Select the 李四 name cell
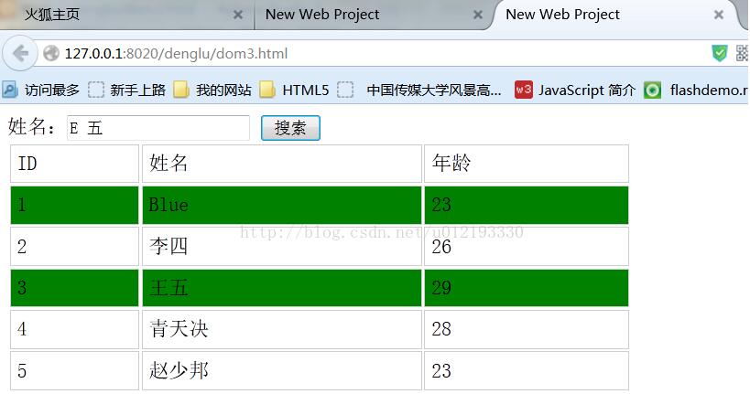 [x=282, y=247]
